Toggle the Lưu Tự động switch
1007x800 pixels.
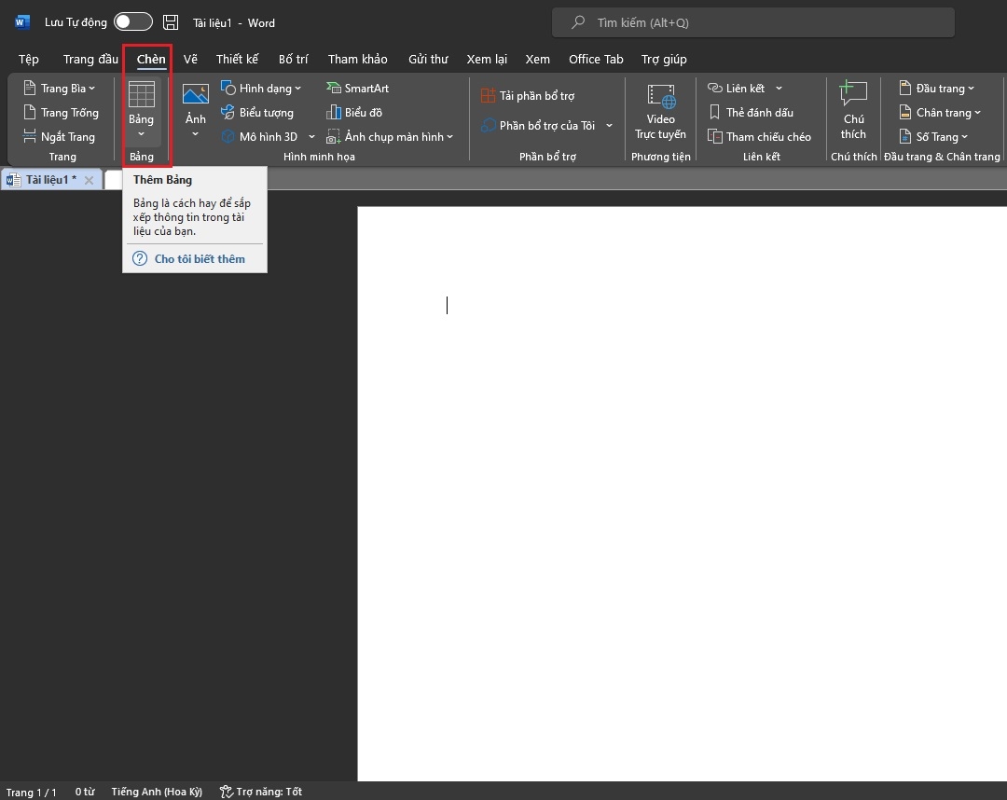(133, 22)
